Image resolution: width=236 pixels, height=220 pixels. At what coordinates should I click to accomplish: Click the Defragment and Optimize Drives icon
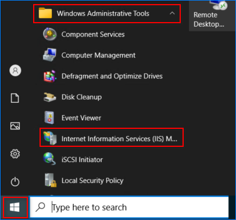point(50,76)
